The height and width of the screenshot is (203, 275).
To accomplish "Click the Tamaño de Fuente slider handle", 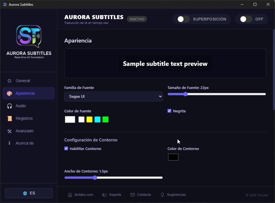I will click(x=186, y=94).
